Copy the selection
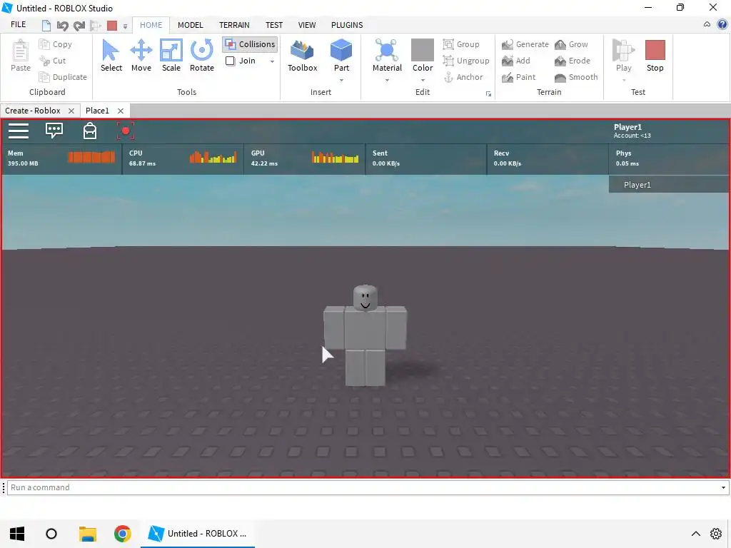 pyautogui.click(x=56, y=44)
